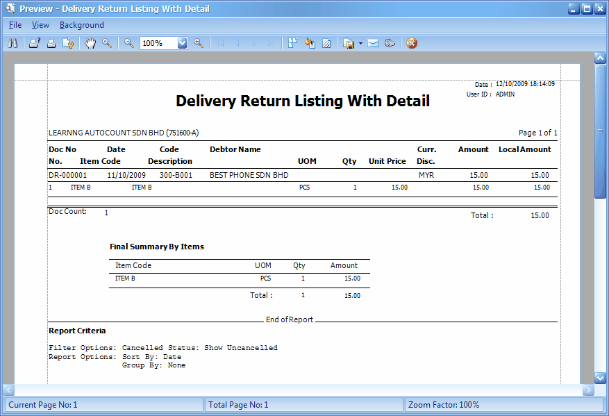609x416 pixels.
Task: Open the File menu
Action: point(15,25)
